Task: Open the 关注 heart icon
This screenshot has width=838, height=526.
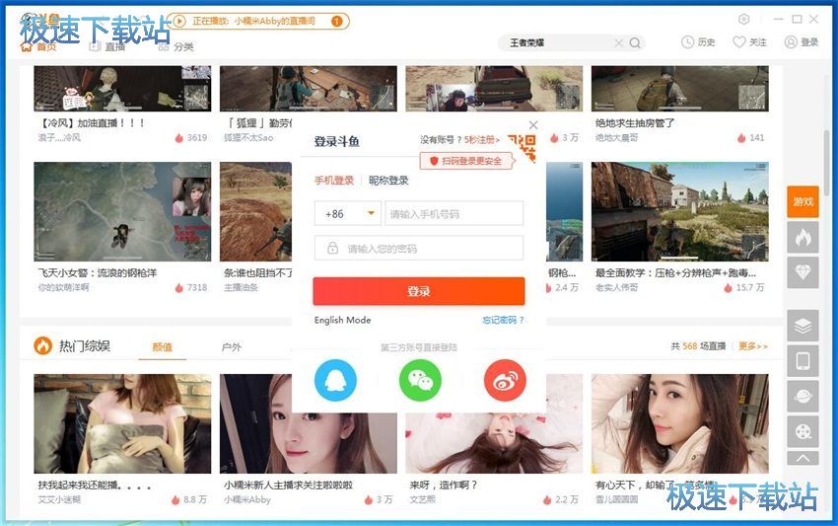Action: coord(738,42)
